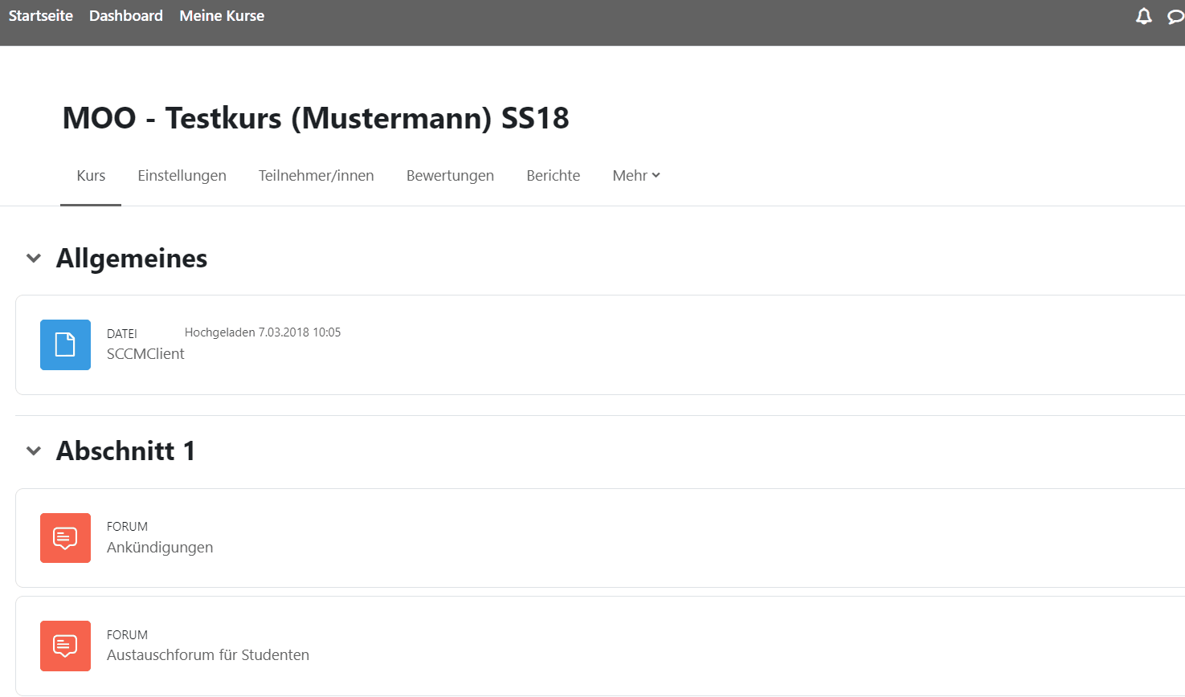Open the SCCMClient file link
Screen dimensions: 1185x697
pyautogui.click(x=145, y=354)
